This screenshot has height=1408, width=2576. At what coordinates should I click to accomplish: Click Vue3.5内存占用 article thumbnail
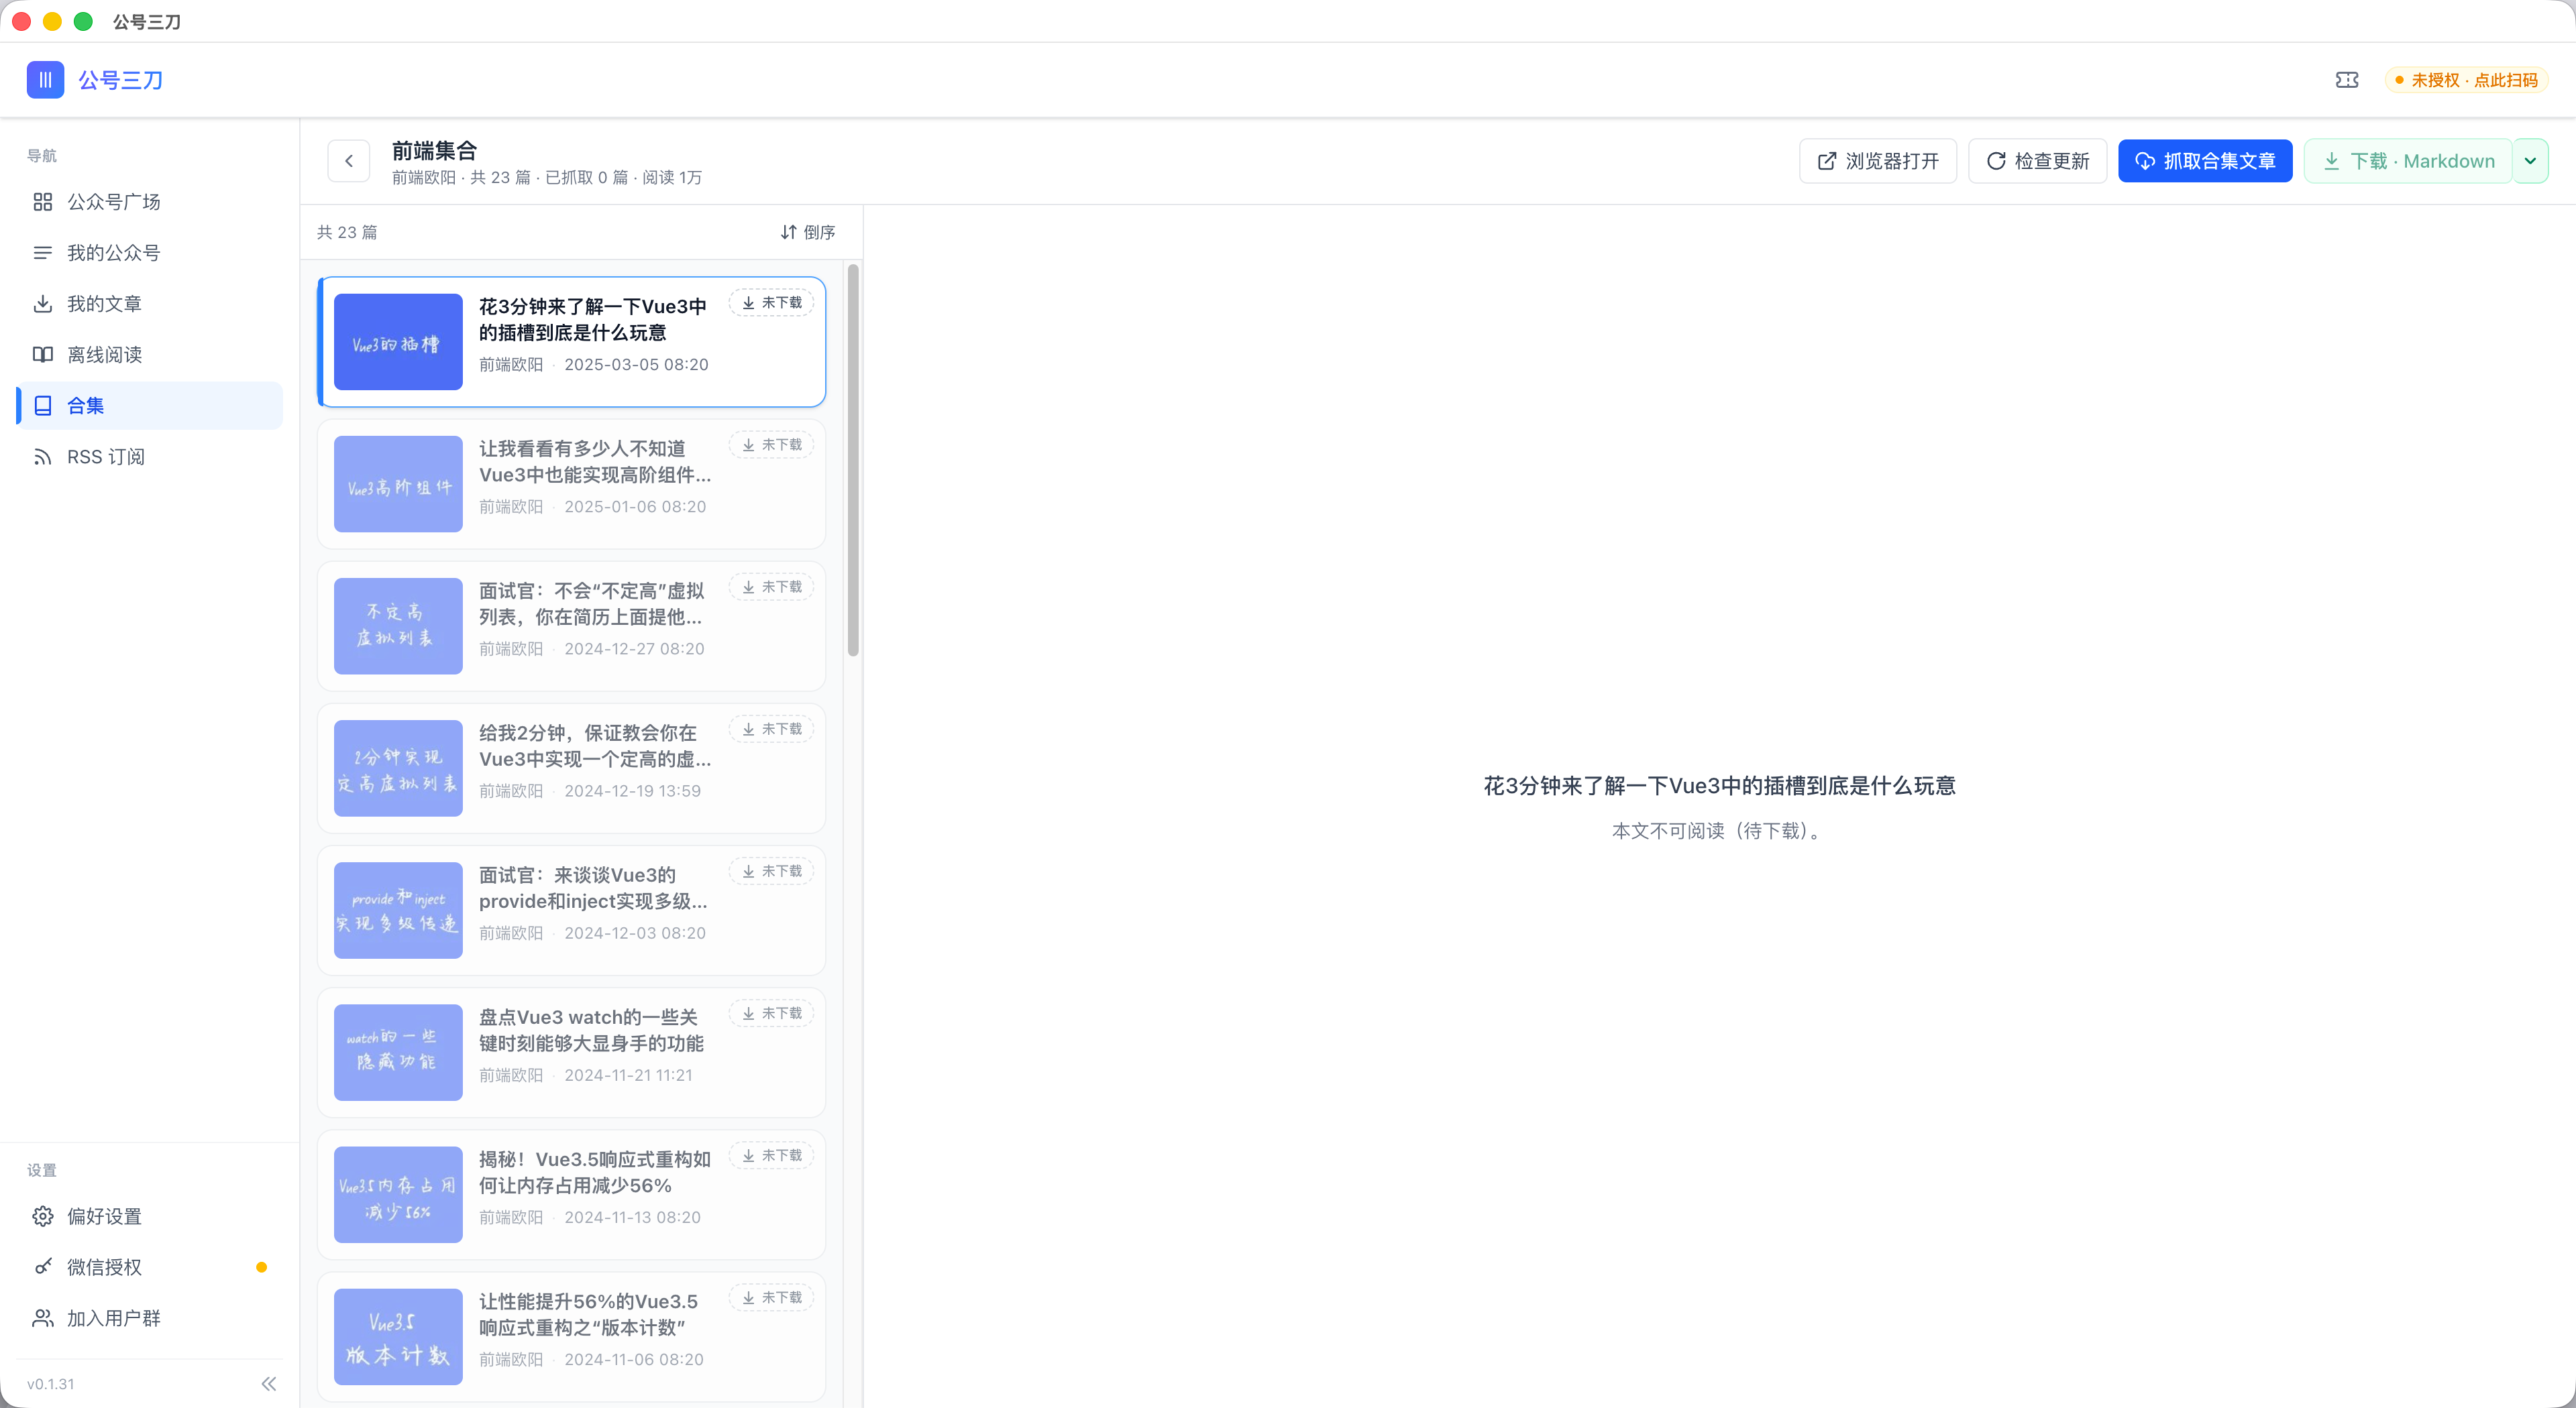point(398,1194)
